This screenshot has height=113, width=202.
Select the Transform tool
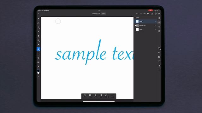[x=39, y=23]
